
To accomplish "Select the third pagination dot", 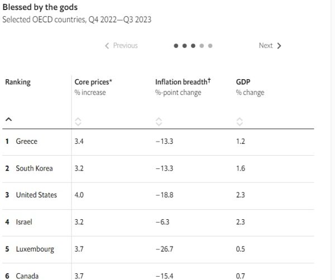I will [x=193, y=46].
